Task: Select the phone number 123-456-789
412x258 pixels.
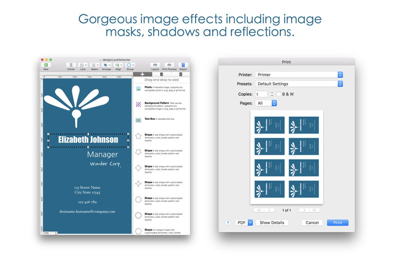Action: [87, 202]
